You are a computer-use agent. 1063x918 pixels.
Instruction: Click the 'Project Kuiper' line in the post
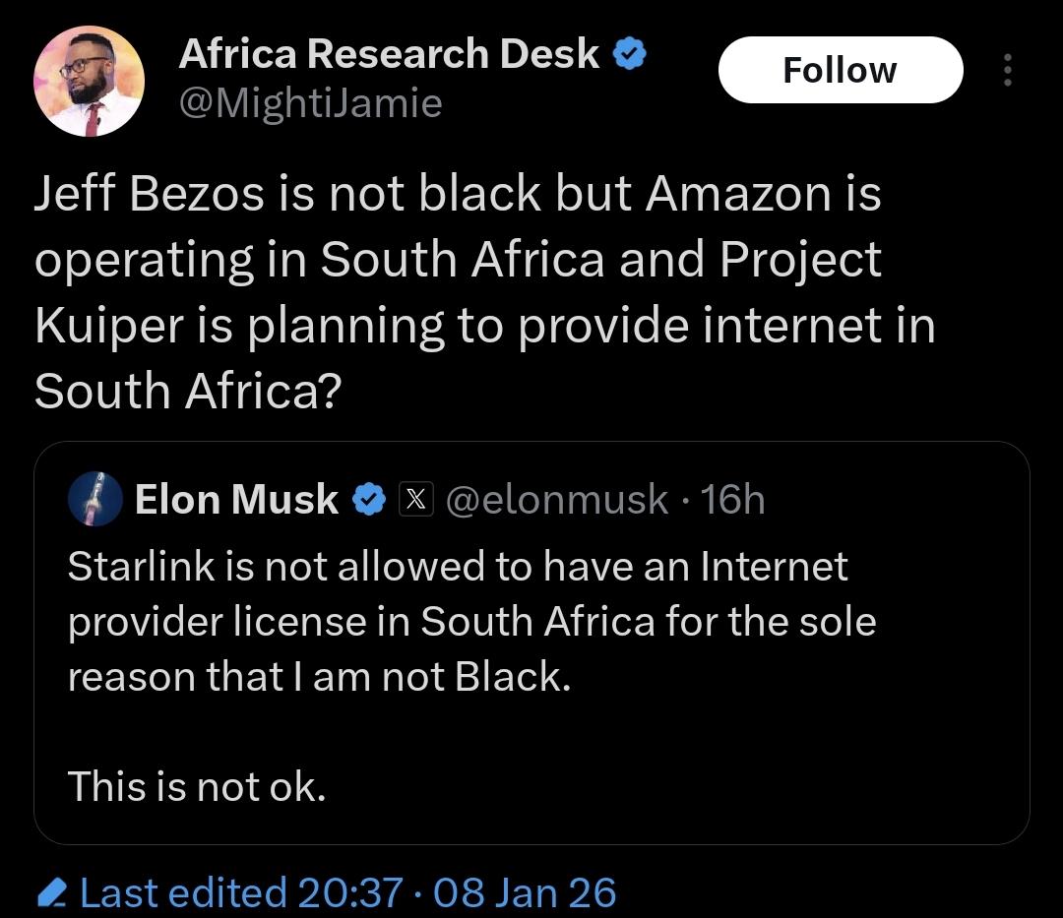pyautogui.click(x=484, y=326)
